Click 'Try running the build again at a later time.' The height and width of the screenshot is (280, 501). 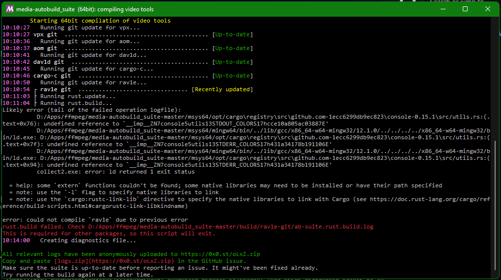coord(78,275)
